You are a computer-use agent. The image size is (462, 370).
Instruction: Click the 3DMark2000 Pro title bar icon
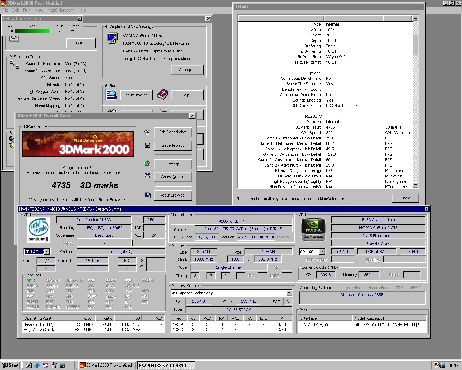click(x=4, y=3)
